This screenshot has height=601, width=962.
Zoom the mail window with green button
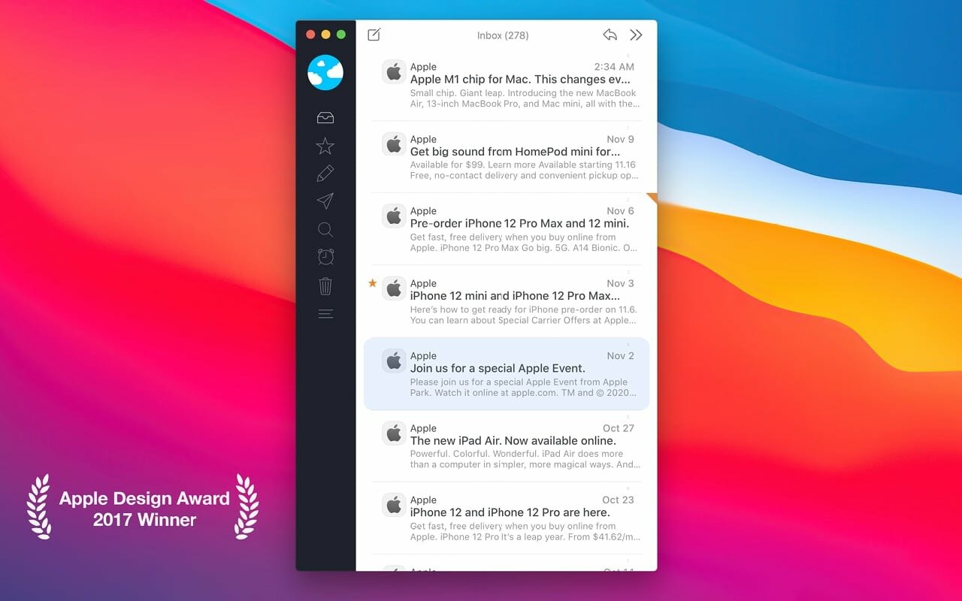(341, 35)
